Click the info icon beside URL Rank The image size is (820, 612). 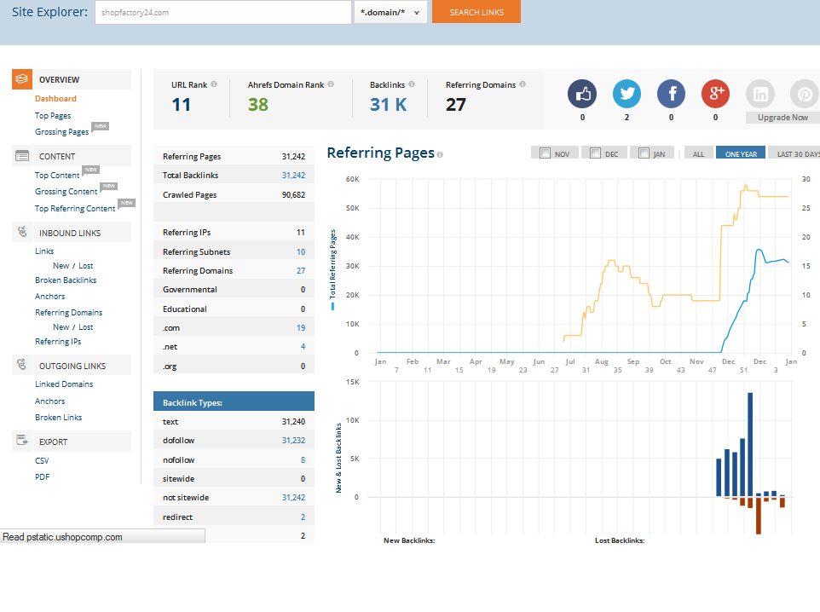pyautogui.click(x=214, y=84)
